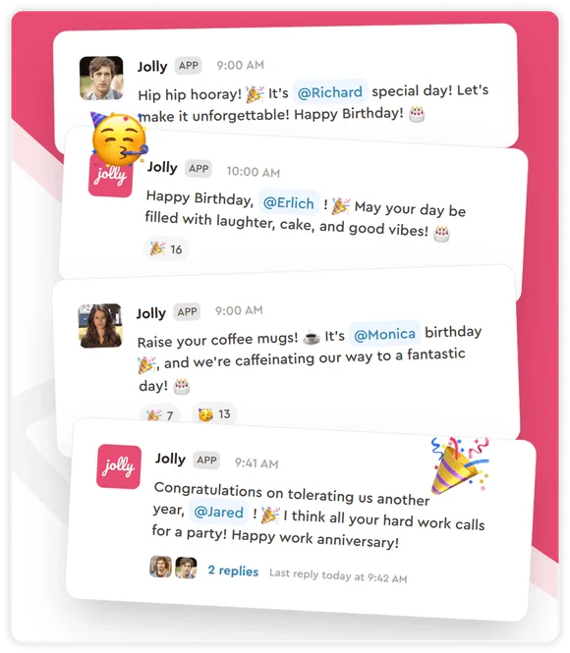570x653 pixels.
Task: Click the Jolly logo avatar in the 10:00 AM message
Action: [x=111, y=174]
